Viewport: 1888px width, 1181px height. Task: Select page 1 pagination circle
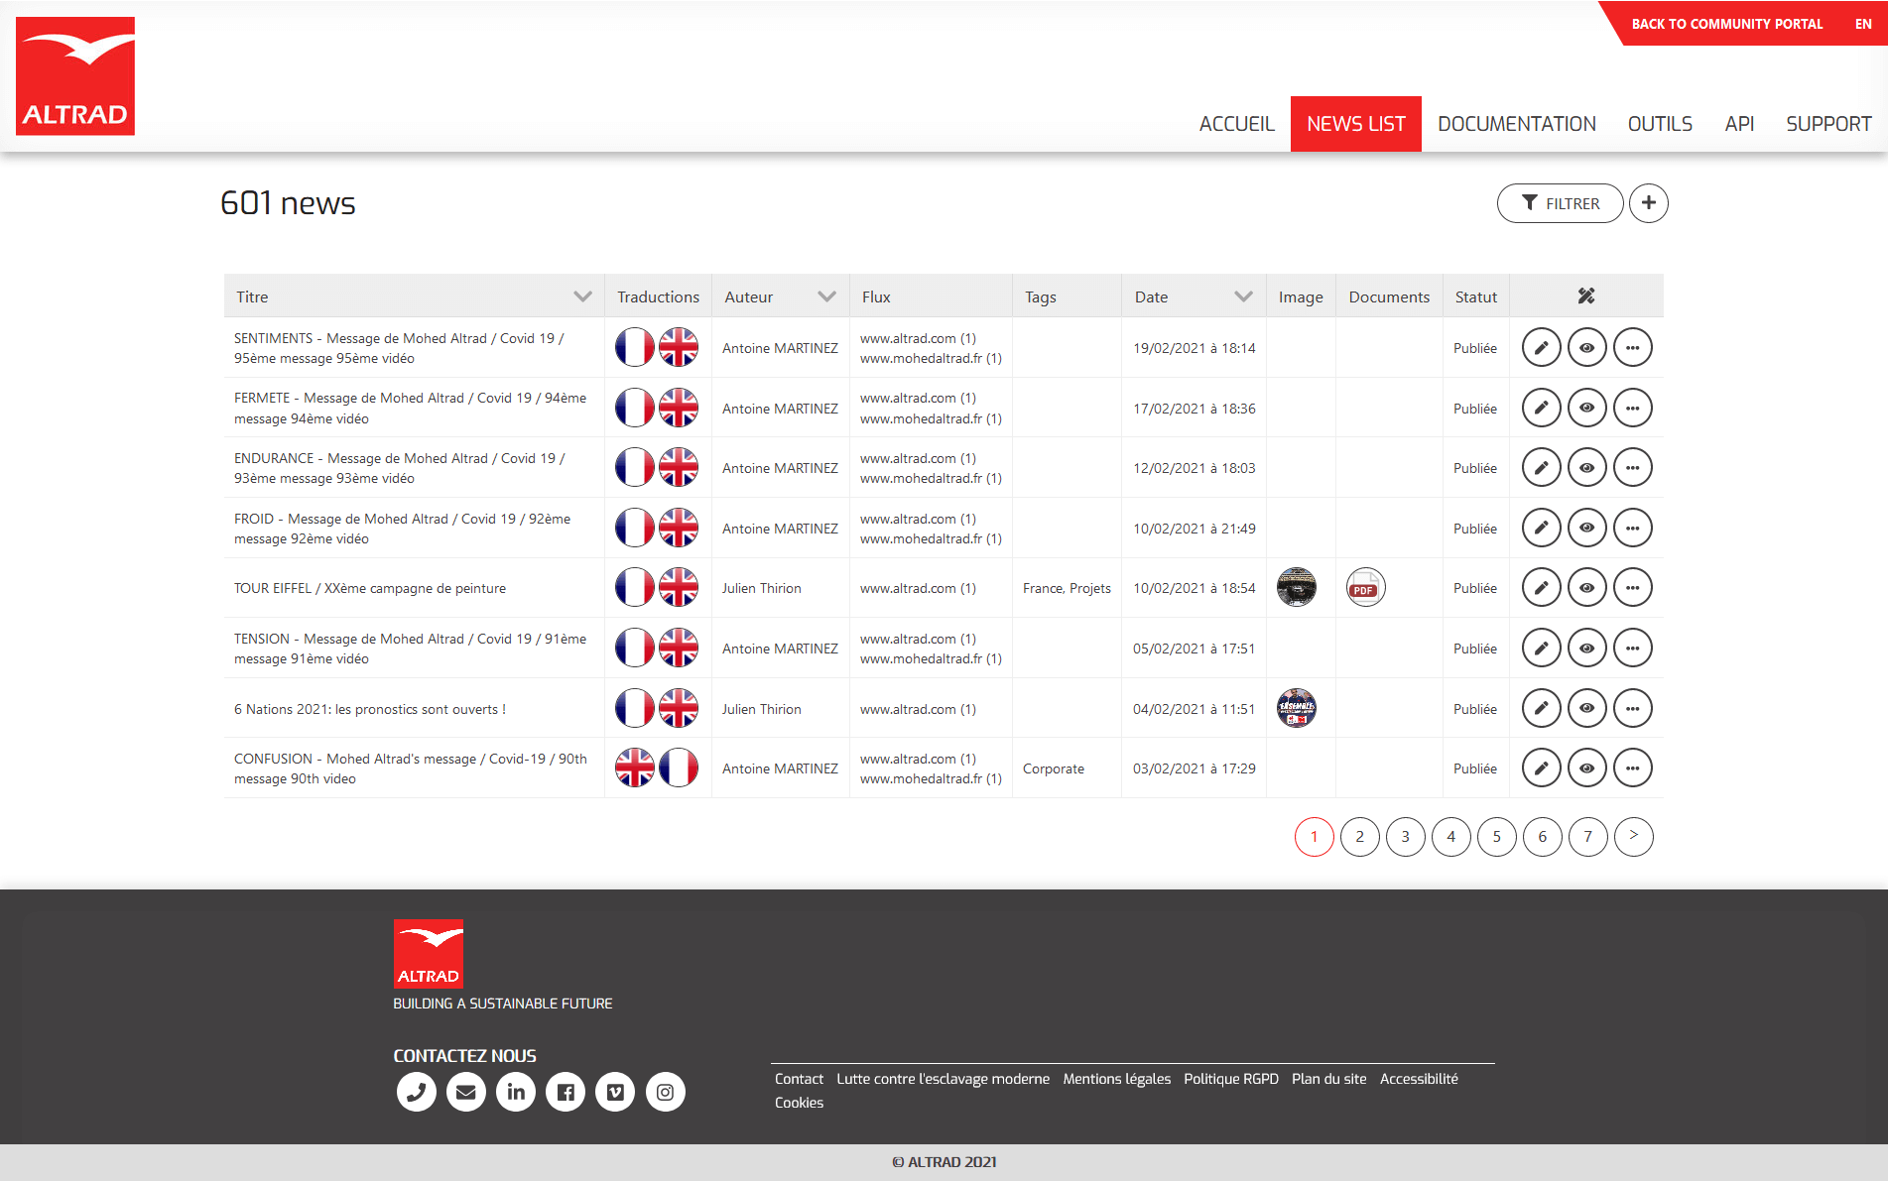click(x=1314, y=837)
